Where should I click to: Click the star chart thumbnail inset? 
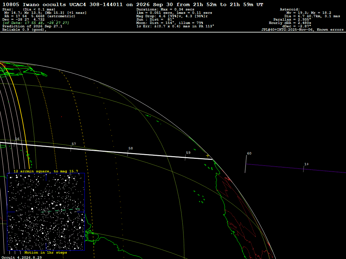click(46, 212)
